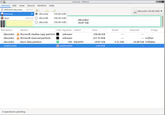
Task: Select the /dev/sda3 partition row
Action: pos(82,34)
